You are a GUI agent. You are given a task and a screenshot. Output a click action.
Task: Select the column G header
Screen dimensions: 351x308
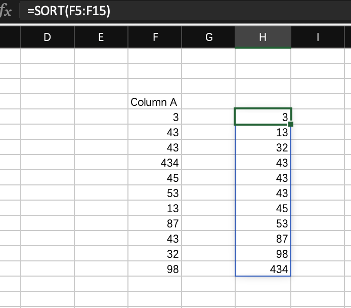coord(208,36)
